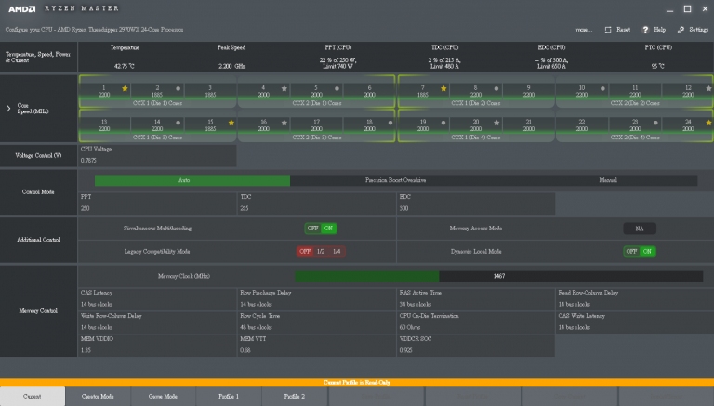Click the VDDCR SOC field
Image resolution: width=714 pixels, height=406 pixels.
click(476, 345)
